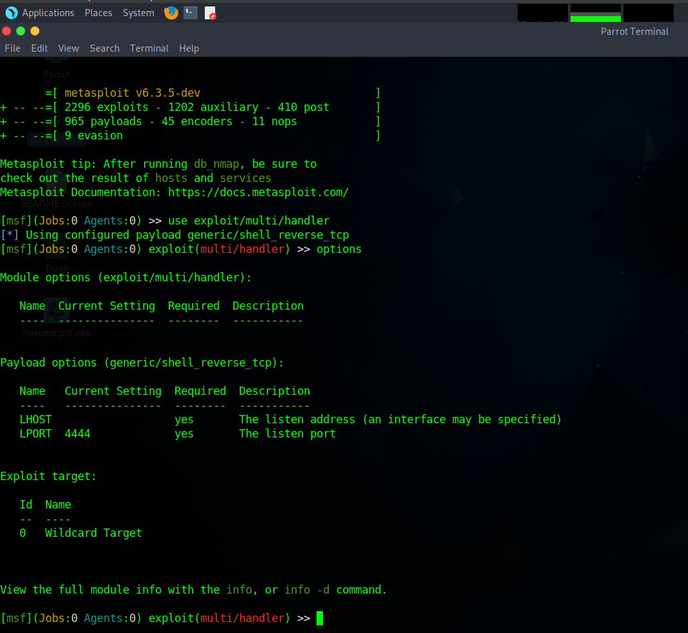
Task: Open the File menu in the terminal
Action: (12, 48)
